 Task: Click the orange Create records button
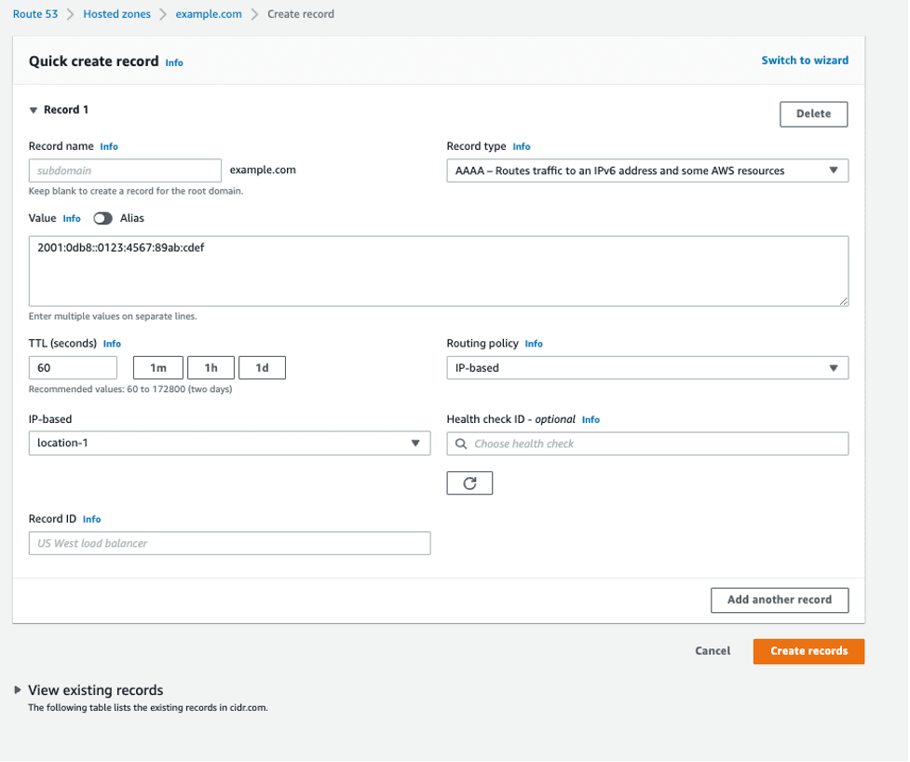[x=808, y=651]
